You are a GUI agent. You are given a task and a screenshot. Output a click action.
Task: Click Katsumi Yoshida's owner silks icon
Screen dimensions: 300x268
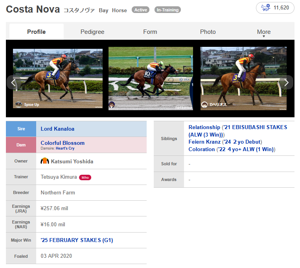pyautogui.click(x=44, y=161)
